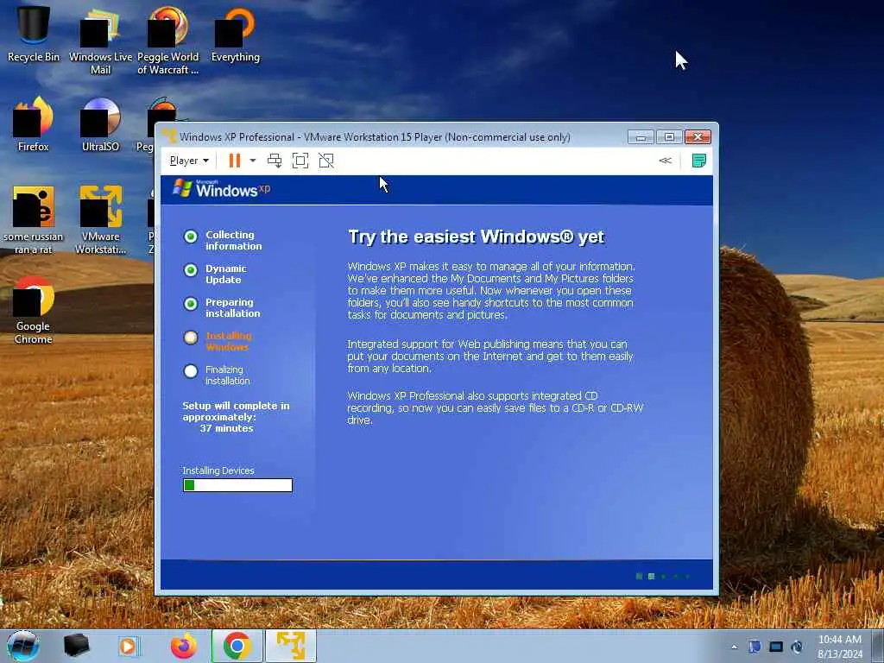Image resolution: width=884 pixels, height=663 pixels.
Task: Click the Installing Devices progress bar
Action: 238,485
